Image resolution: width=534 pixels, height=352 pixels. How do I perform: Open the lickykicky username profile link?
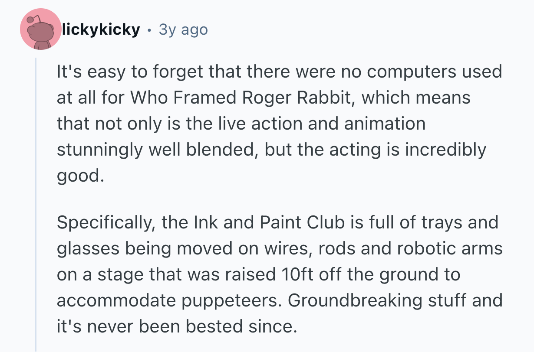tap(101, 29)
